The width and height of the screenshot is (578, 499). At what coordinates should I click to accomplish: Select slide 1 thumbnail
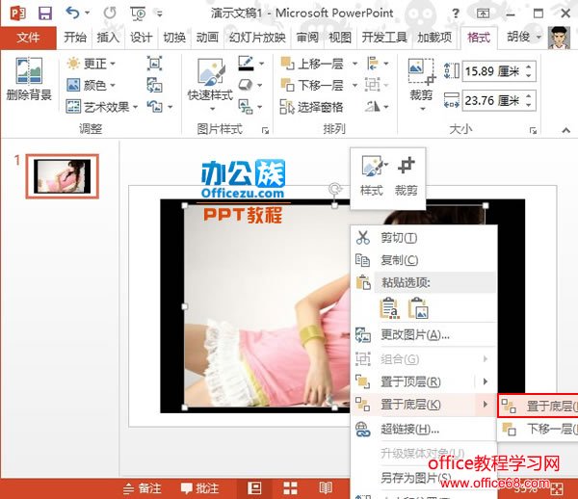pos(63,176)
